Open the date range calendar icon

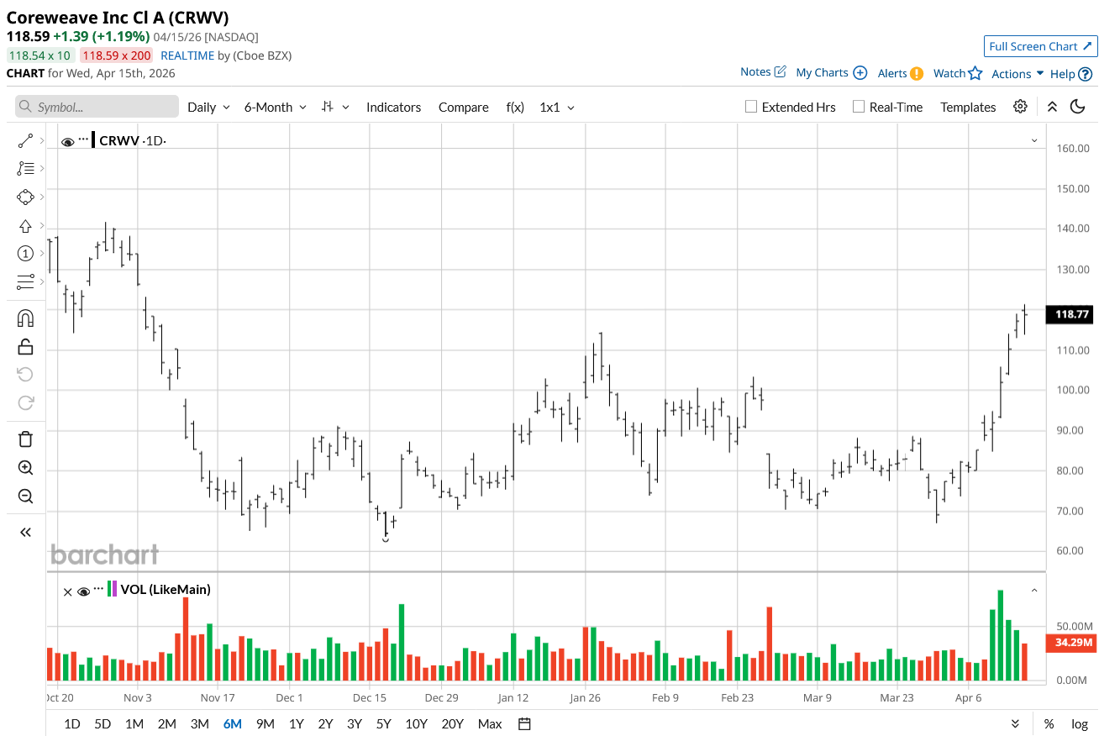[525, 723]
